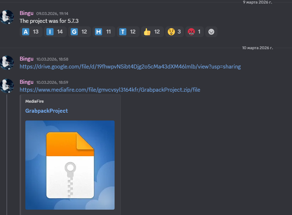The width and height of the screenshot is (292, 215).
Task: Click the letter T reaction
Action: tap(128, 32)
